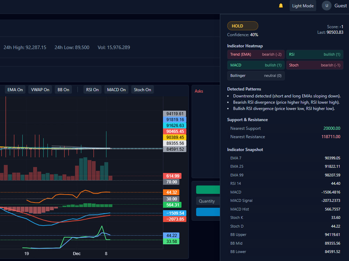Viewport: 349px width, 261px height.
Task: Click the RSI 14 snapshot row
Action: [x=285, y=183]
